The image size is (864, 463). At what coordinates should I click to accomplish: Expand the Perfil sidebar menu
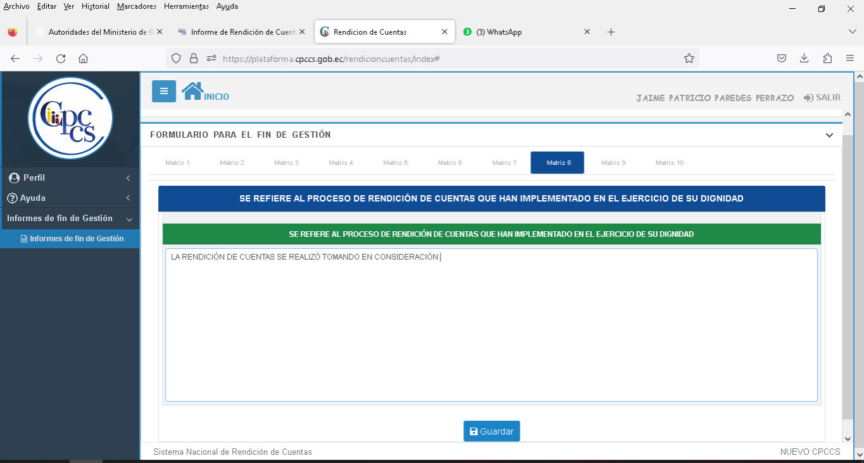click(x=70, y=178)
